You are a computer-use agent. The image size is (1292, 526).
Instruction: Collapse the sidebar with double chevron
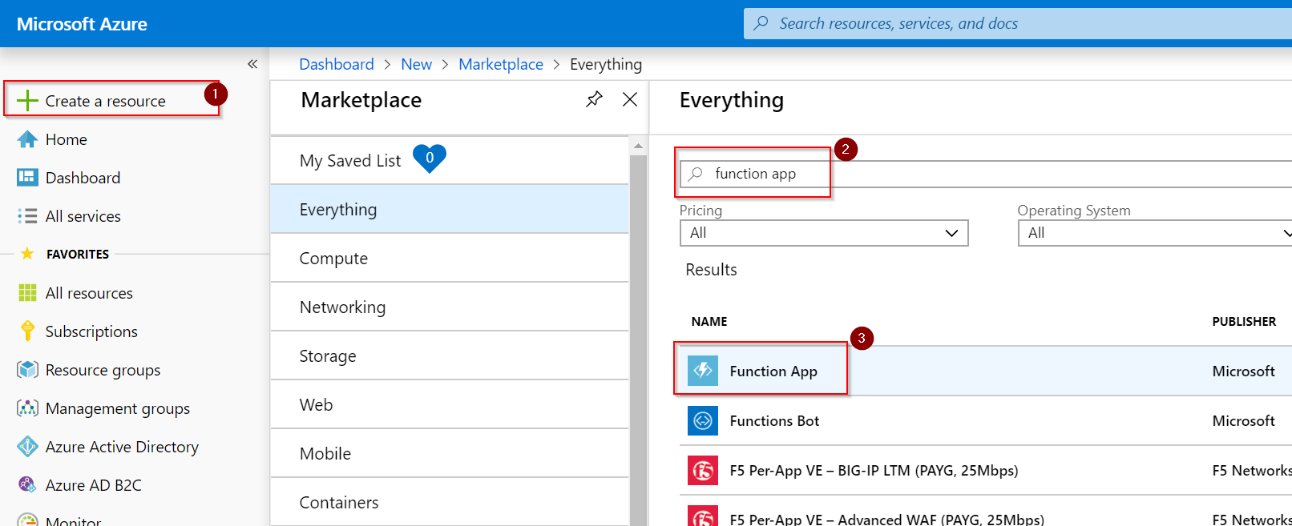[252, 64]
